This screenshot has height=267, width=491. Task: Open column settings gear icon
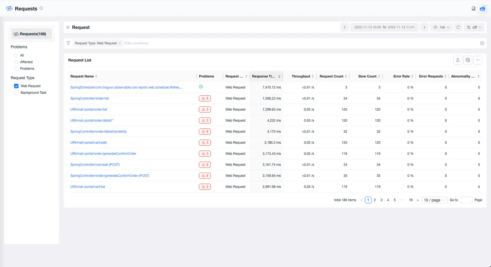click(x=468, y=60)
